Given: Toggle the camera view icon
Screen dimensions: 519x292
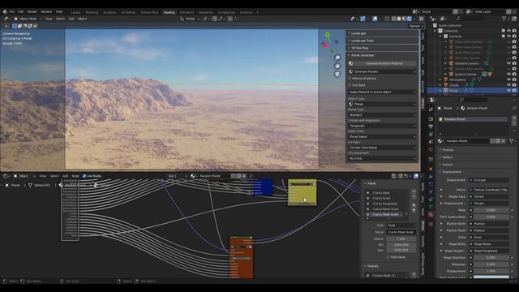Looking at the screenshot, I should point(337,74).
